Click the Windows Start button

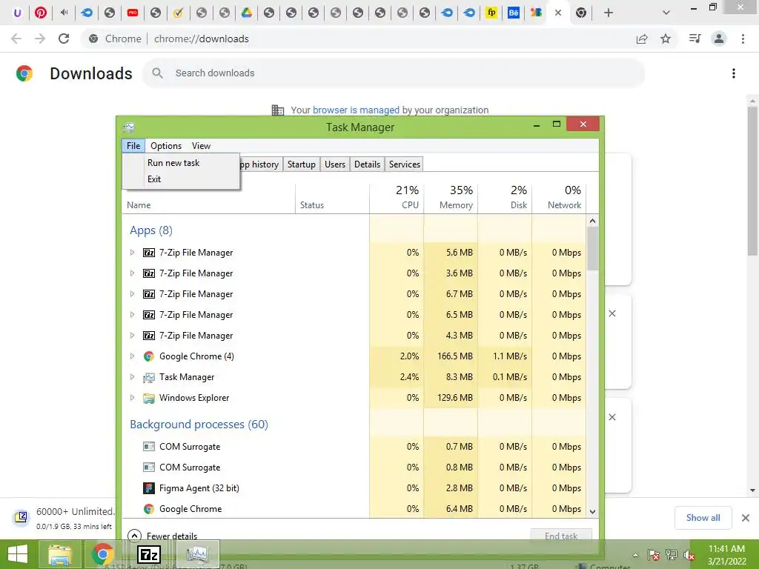click(18, 554)
